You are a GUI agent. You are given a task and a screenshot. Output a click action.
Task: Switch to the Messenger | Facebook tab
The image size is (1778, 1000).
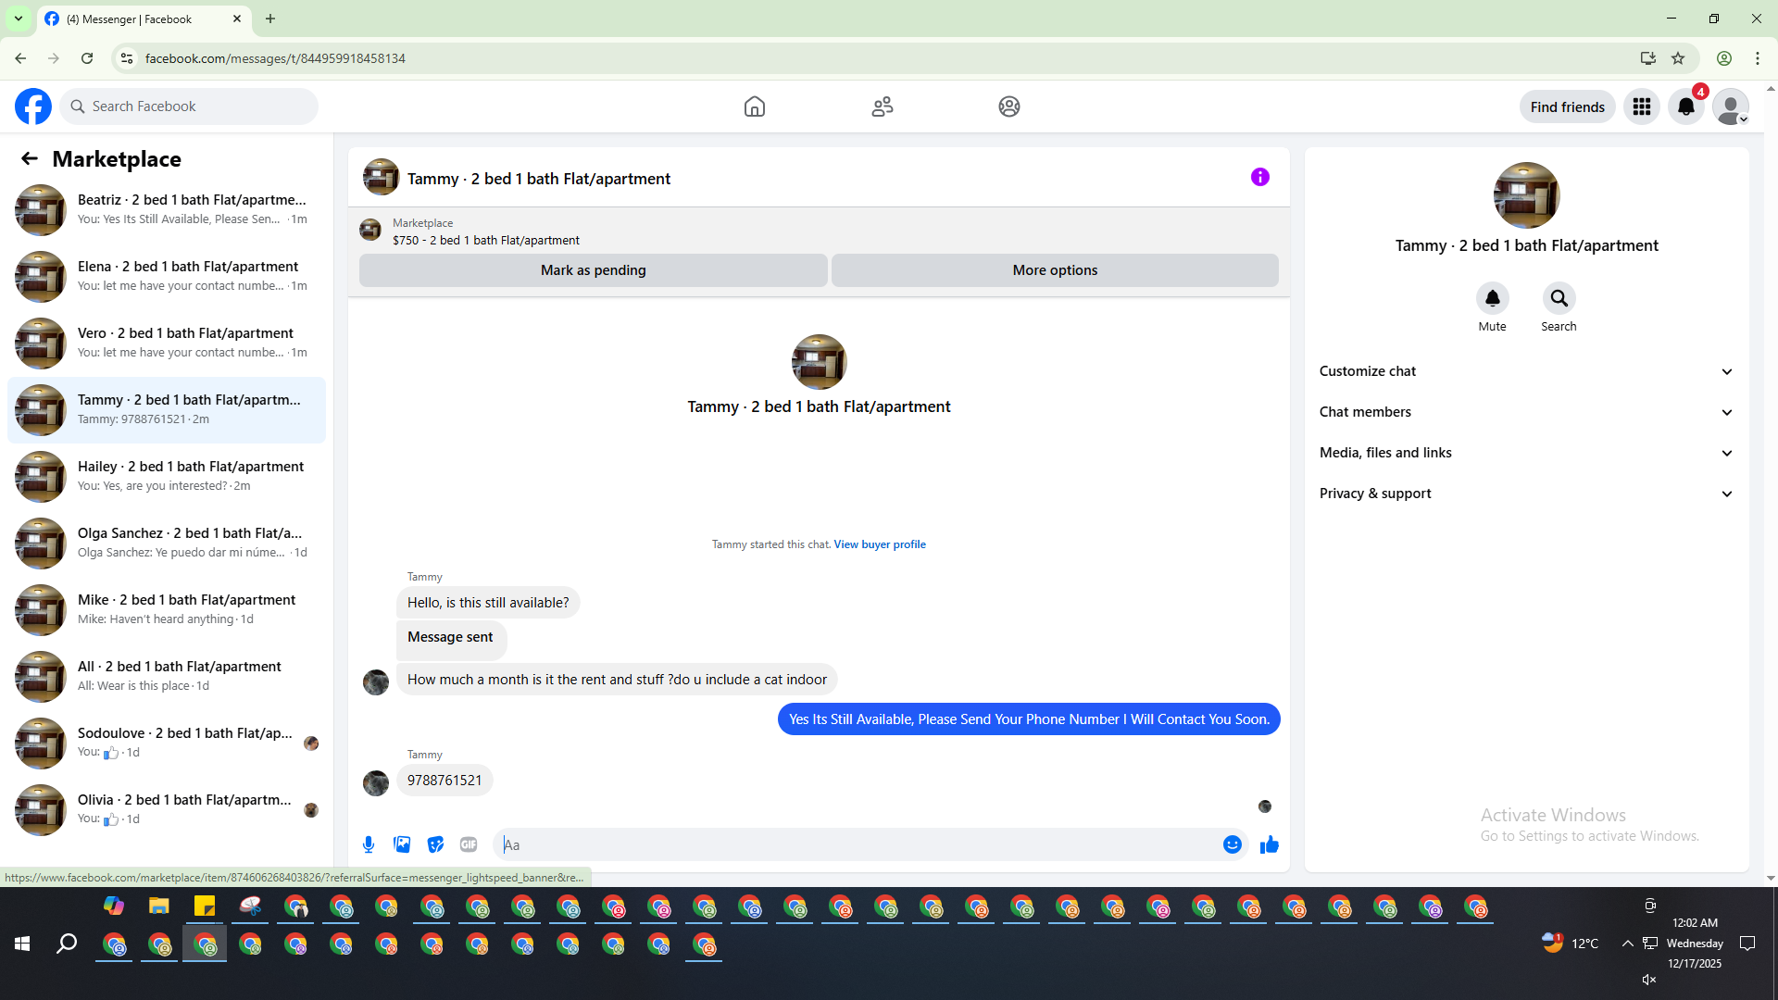tap(144, 19)
